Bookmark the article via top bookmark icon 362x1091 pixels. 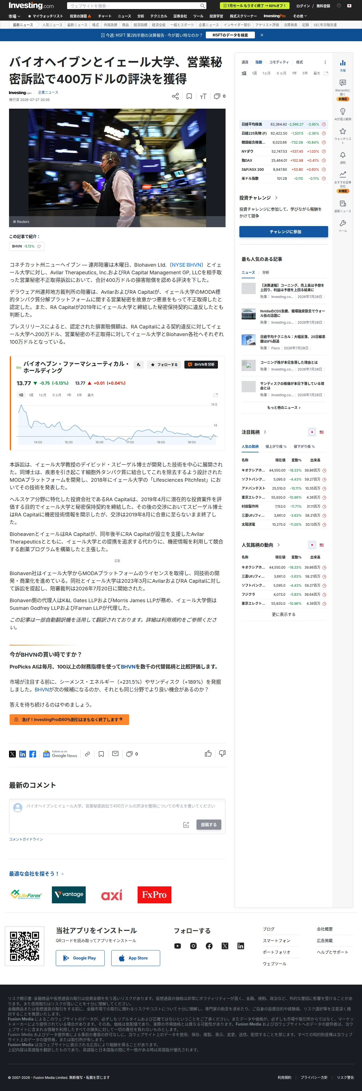189,96
